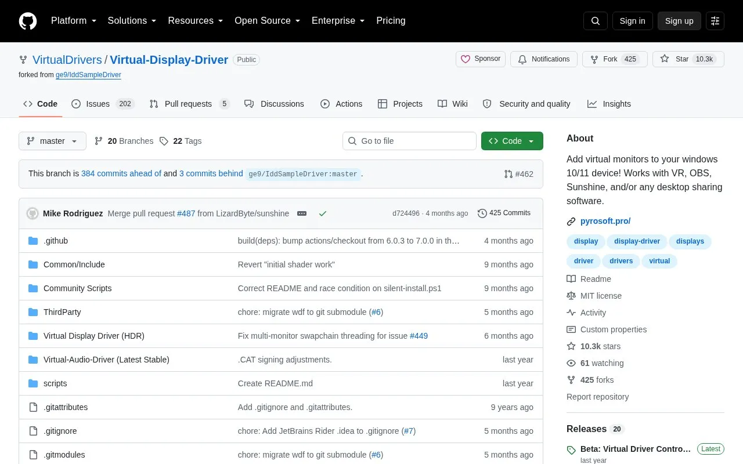Screen dimensions: 743x464
Task: Open the MIT license link
Action: point(594,296)
